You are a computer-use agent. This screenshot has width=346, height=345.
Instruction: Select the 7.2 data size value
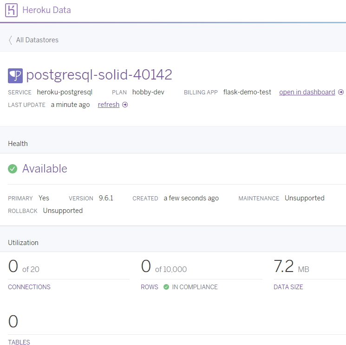(x=284, y=266)
